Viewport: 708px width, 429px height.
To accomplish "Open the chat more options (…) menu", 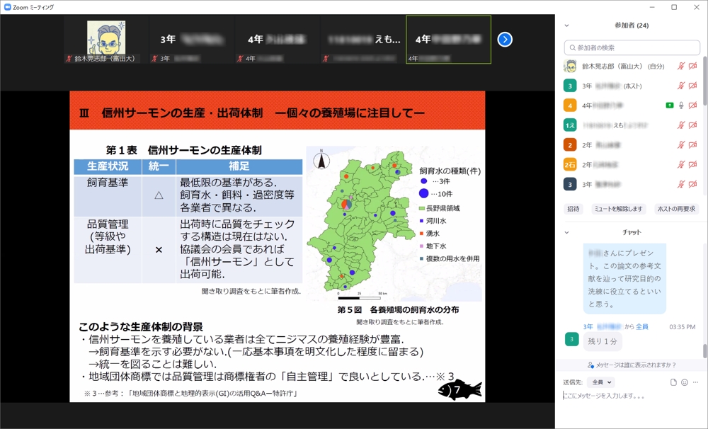I will tap(695, 382).
